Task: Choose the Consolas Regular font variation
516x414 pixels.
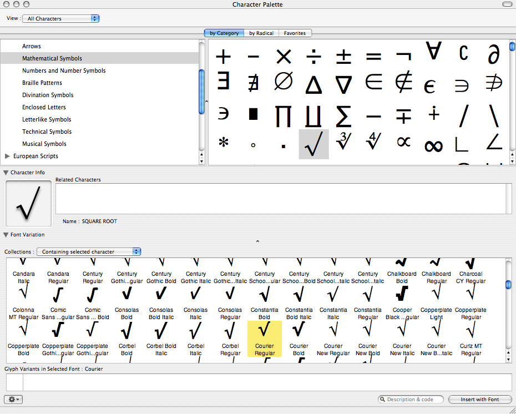Action: pyautogui.click(x=230, y=303)
